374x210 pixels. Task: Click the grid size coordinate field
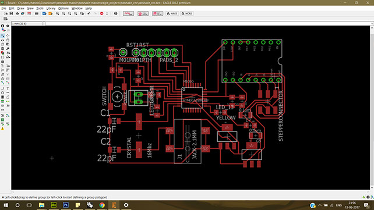(27, 24)
